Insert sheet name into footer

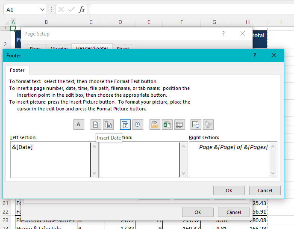click(x=179, y=125)
